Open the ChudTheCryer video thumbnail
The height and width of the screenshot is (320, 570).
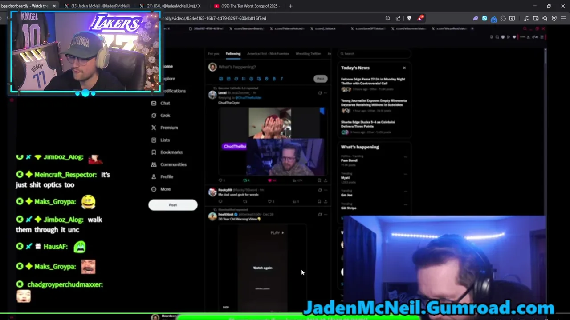point(273,142)
